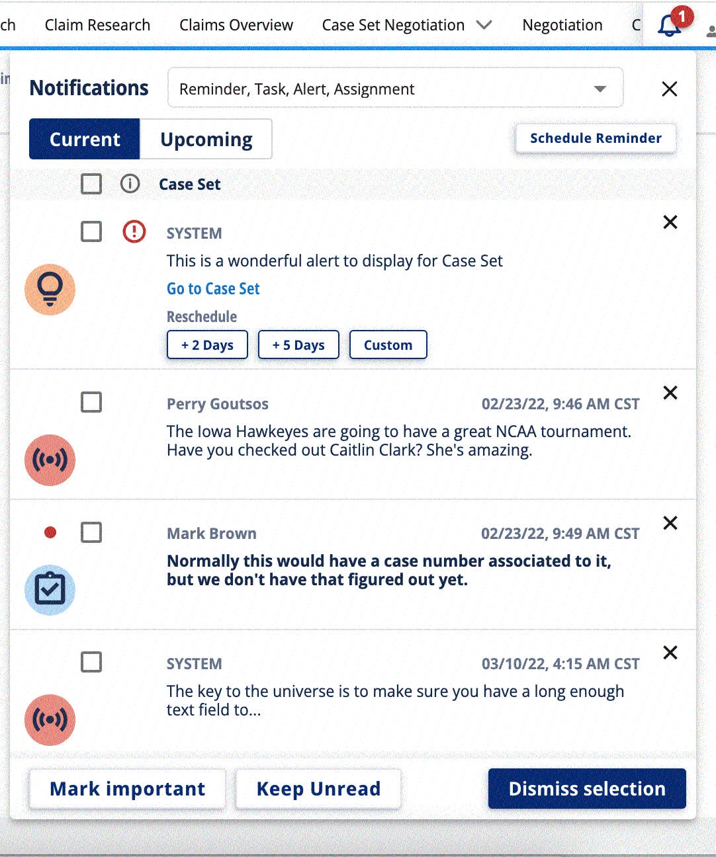Click the red alert icon next to SYSTEM
Screen dimensions: 716x857
tap(134, 231)
